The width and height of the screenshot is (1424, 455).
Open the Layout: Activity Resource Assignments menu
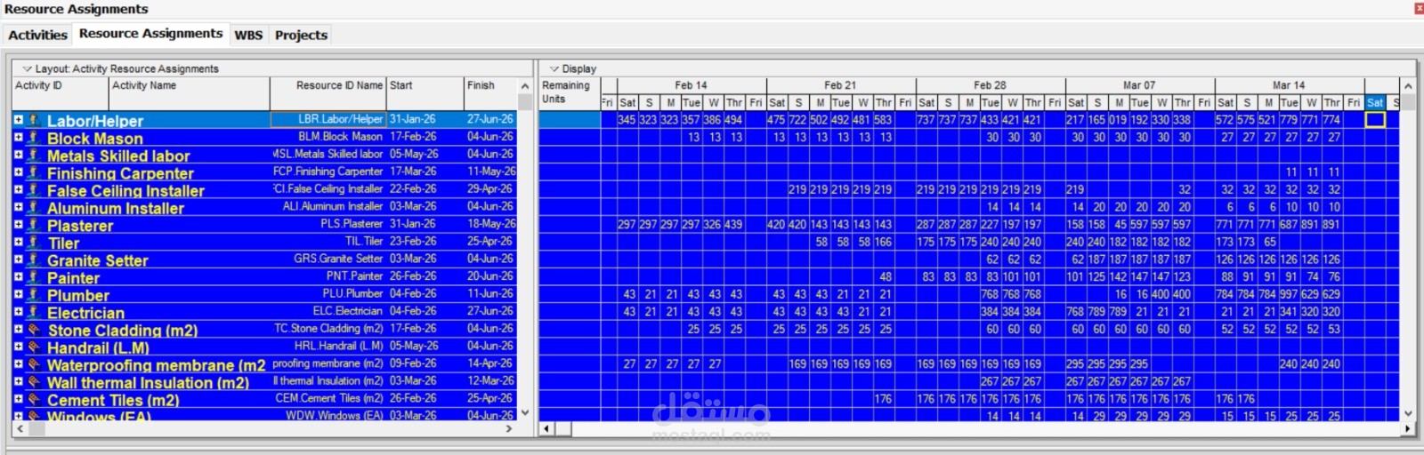coord(120,68)
